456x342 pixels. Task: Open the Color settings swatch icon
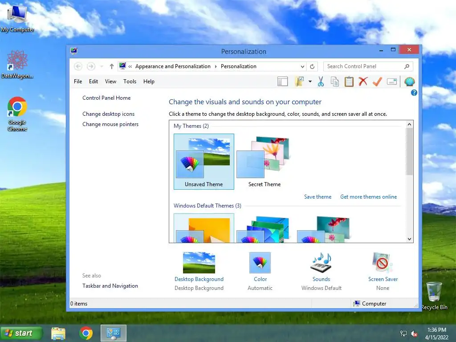(260, 263)
